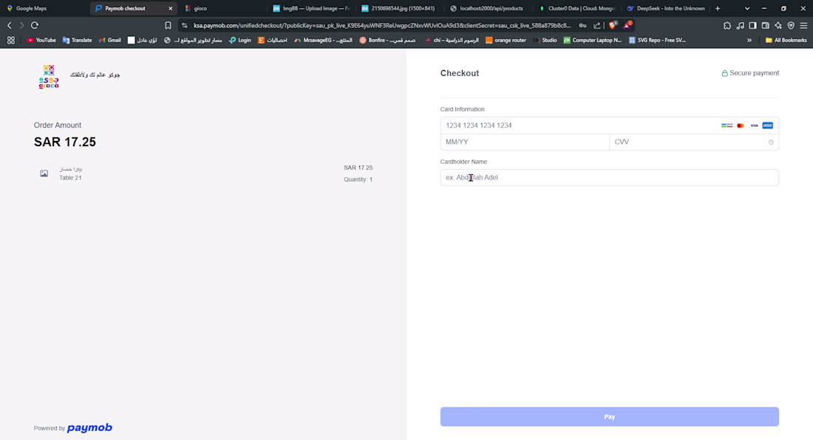The image size is (813, 440).
Task: Click the Table 21 item text
Action: (x=70, y=178)
